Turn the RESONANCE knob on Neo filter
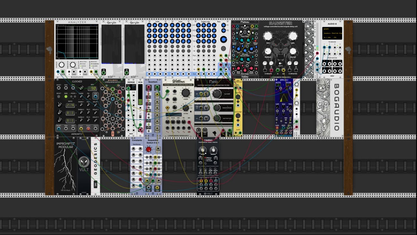 pos(217,108)
